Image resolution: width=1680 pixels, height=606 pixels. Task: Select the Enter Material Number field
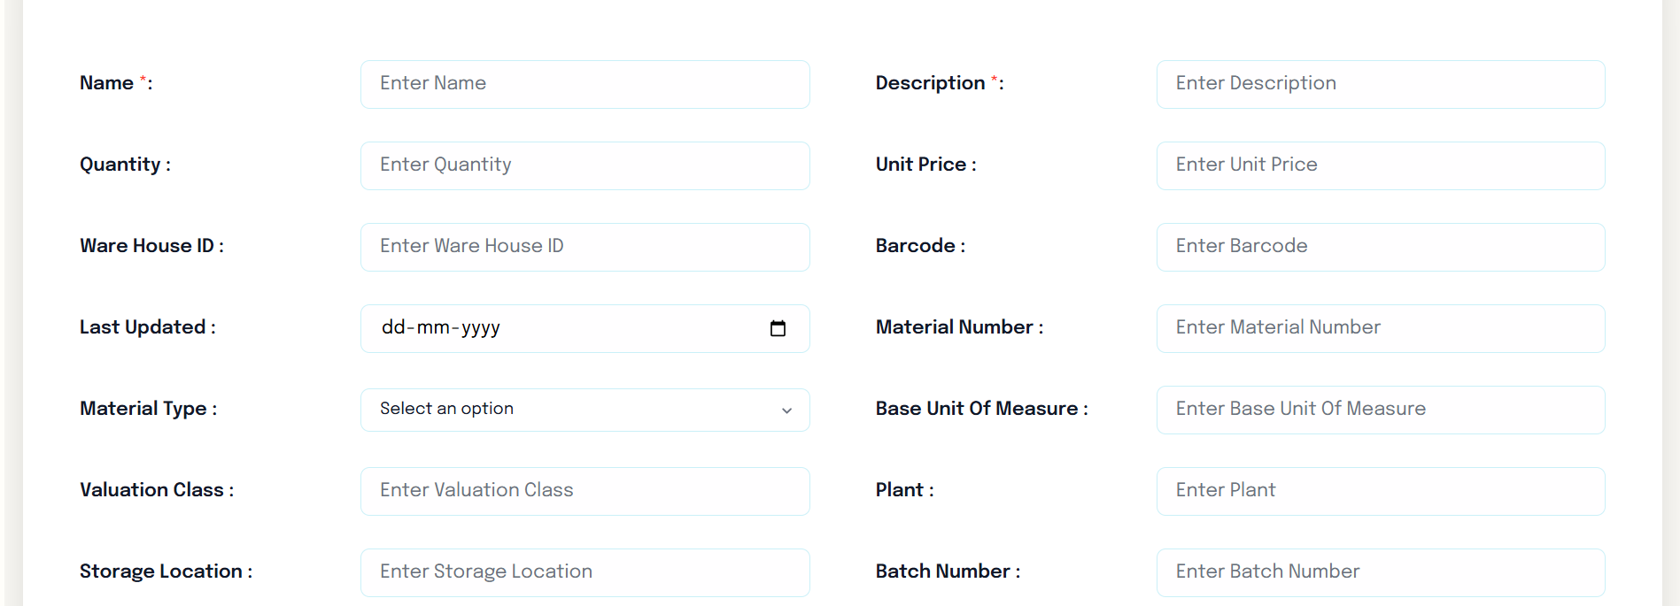point(1381,328)
